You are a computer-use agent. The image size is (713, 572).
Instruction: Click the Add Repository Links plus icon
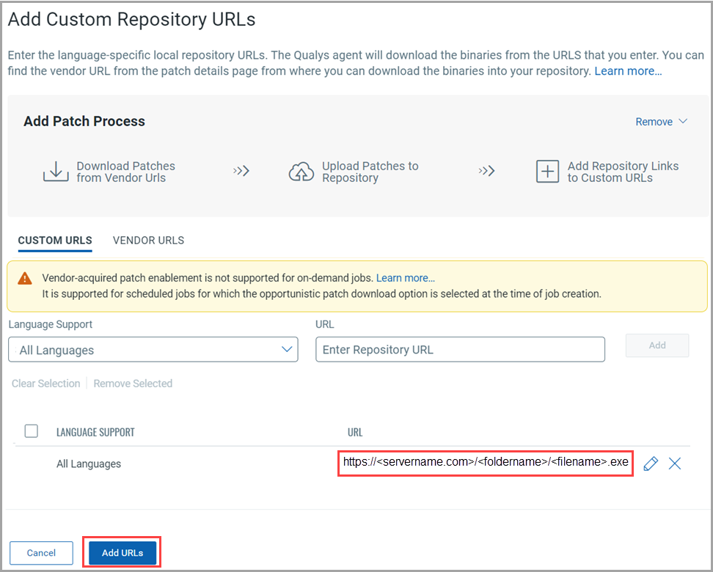547,172
